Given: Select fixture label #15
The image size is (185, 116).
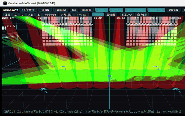Looking at the screenshot, I should pyautogui.click(x=100, y=18).
